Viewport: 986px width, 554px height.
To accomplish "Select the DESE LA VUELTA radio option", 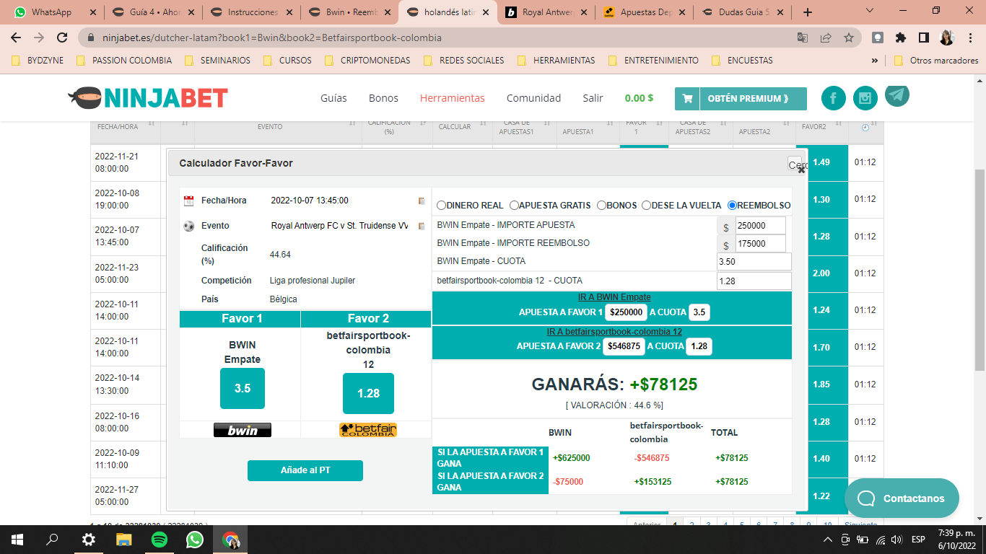I will 646,206.
